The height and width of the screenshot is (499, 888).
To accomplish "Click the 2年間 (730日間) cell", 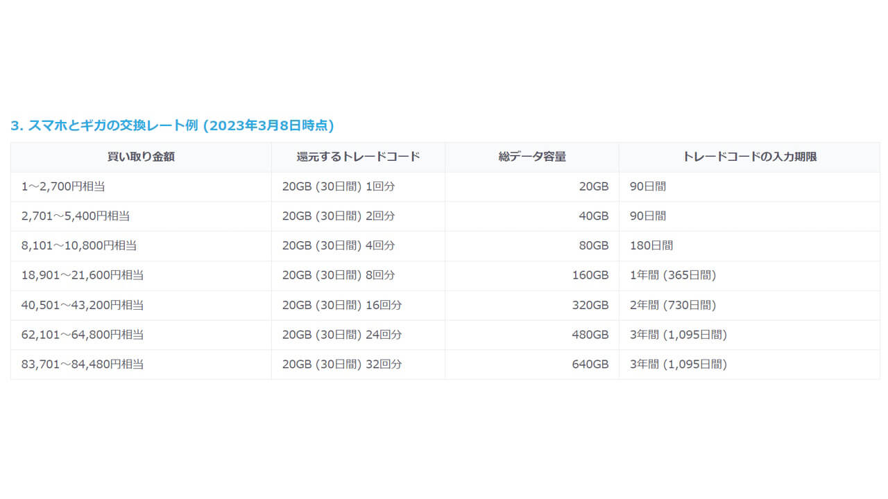I will (672, 305).
